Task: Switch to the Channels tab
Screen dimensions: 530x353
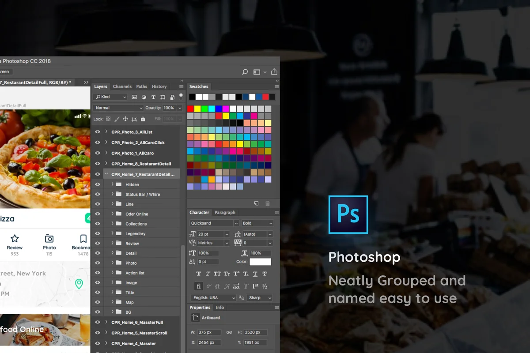Action: click(122, 86)
